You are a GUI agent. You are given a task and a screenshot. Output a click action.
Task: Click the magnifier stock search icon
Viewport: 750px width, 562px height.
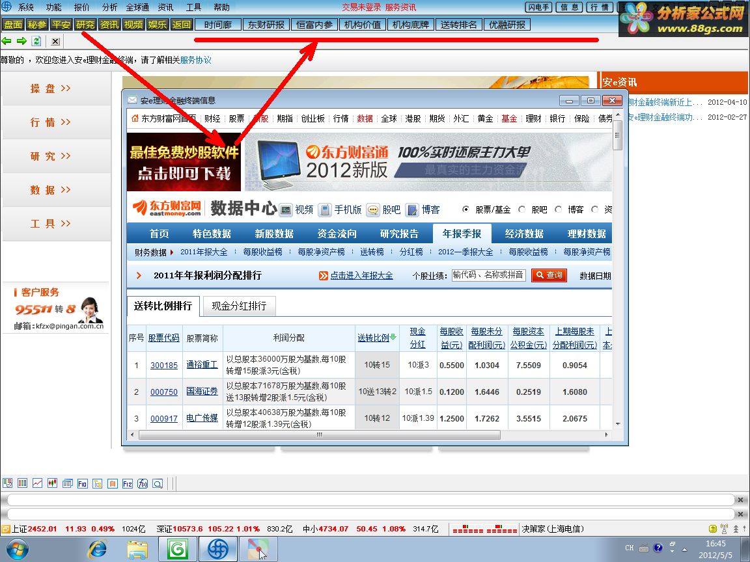coord(158,483)
